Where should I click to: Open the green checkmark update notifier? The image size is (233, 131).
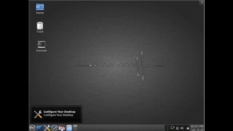coord(173,128)
